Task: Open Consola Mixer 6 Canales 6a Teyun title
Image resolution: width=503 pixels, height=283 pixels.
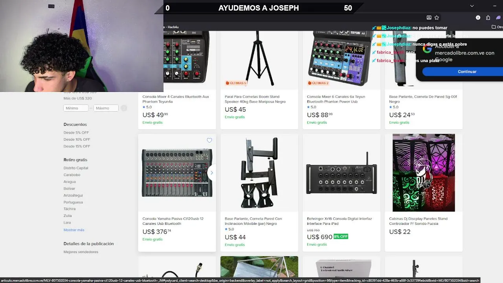Action: [336, 99]
